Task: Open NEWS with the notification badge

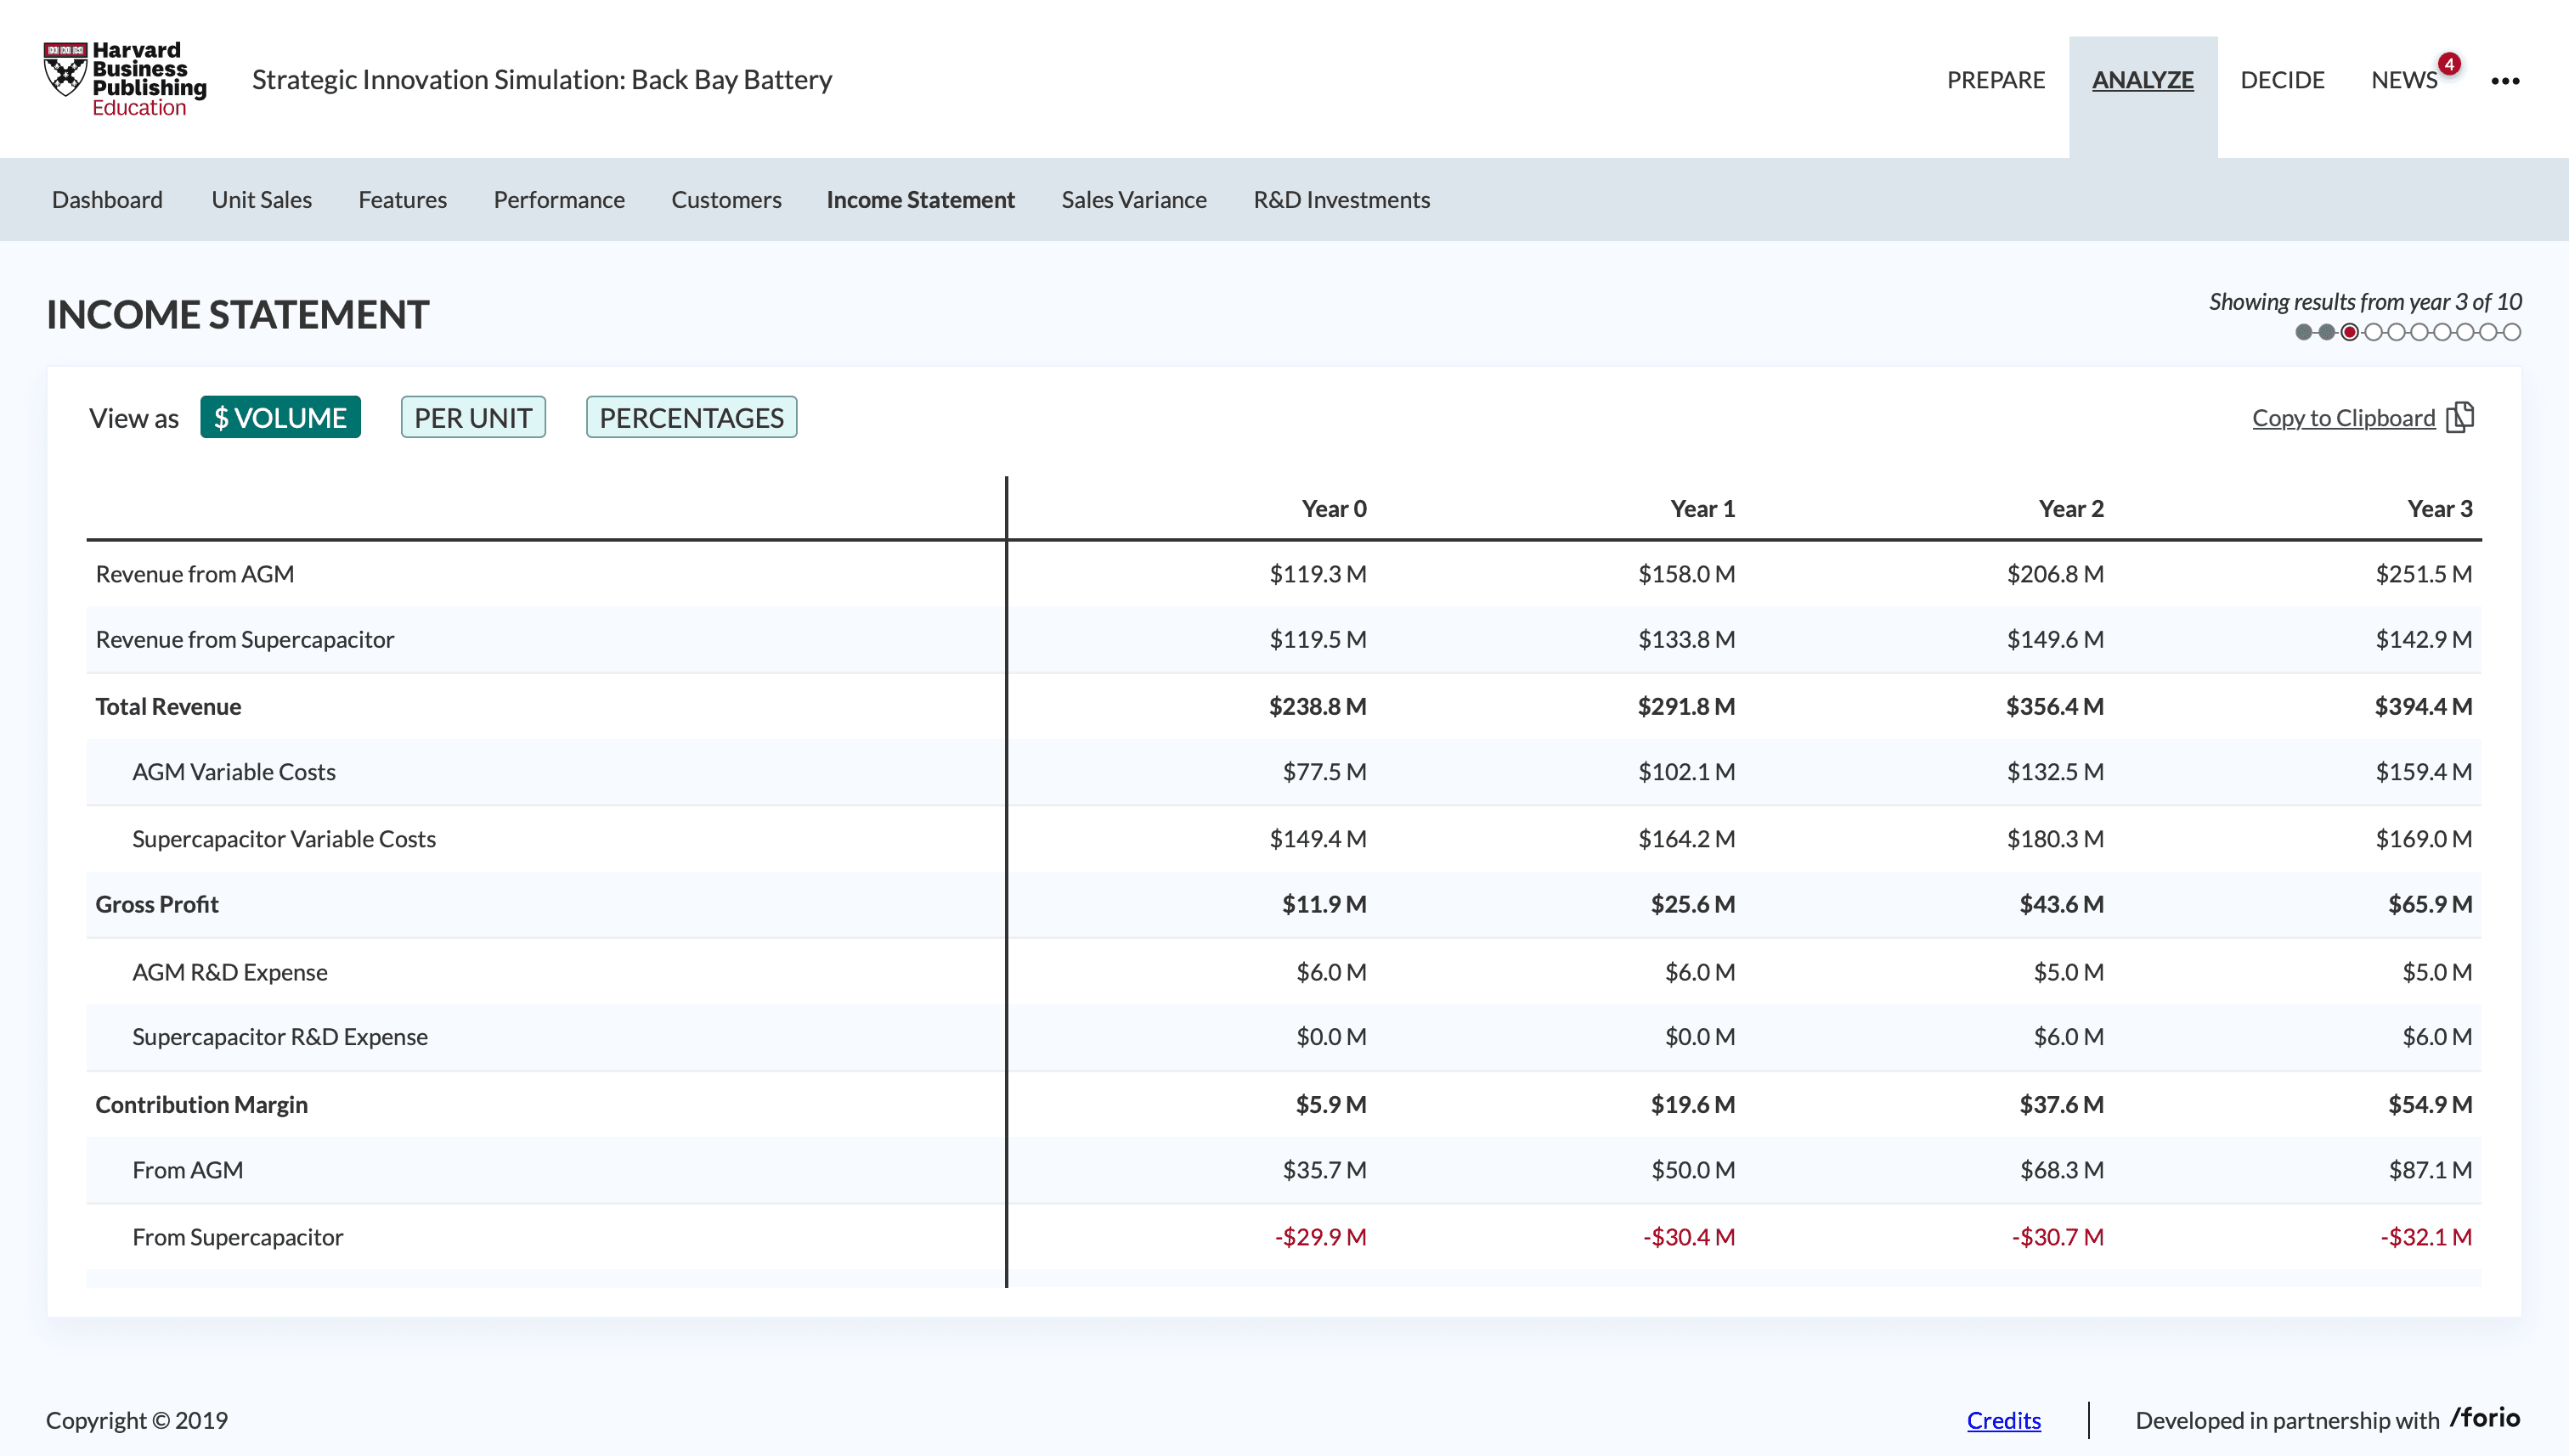Action: [2404, 80]
